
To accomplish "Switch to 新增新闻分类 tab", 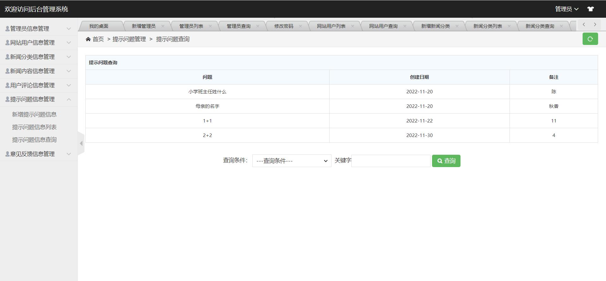I will [436, 26].
